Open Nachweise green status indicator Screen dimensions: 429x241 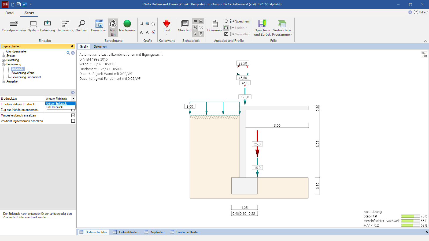[x=127, y=26]
